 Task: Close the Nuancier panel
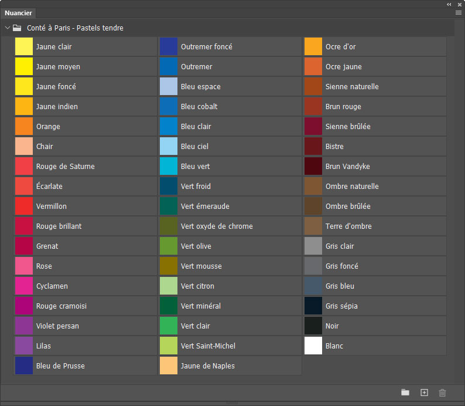point(460,4)
